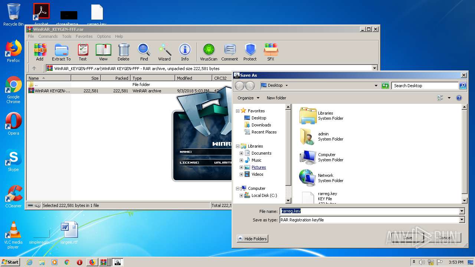Select the WinRAR KEYGEN archive row
The height and width of the screenshot is (267, 475).
click(128, 91)
